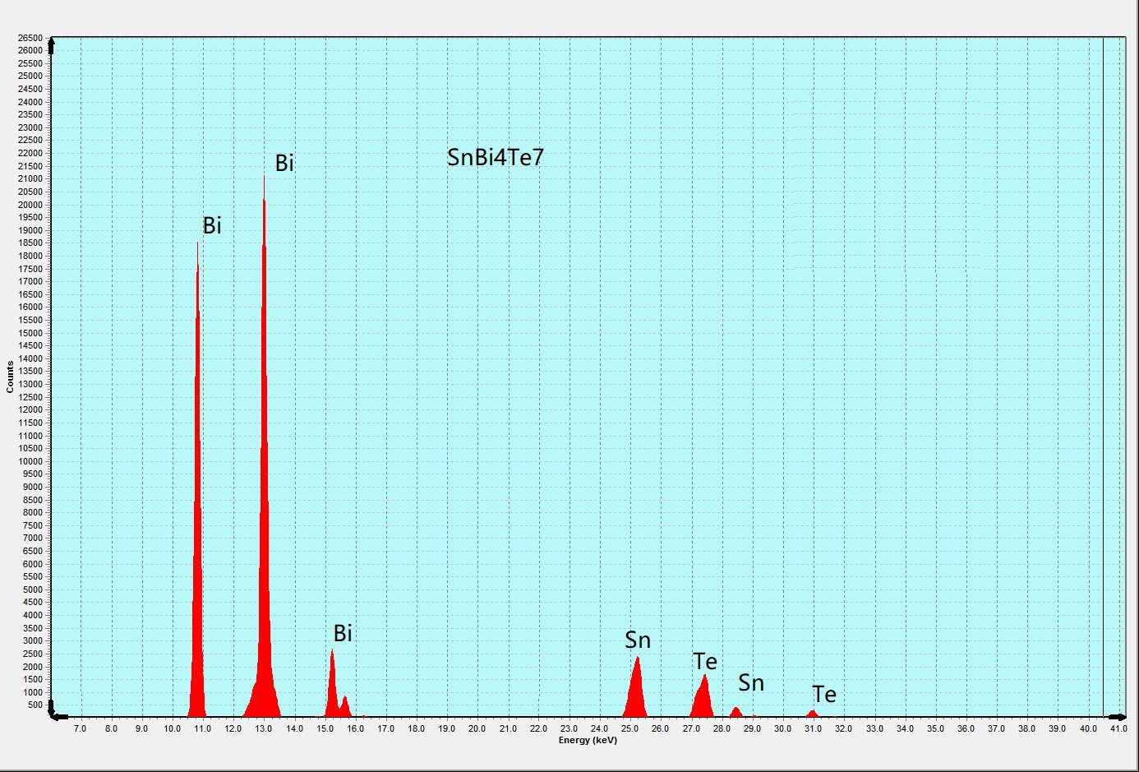Click the down arrow at Counts axis bottom
This screenshot has height=772, width=1139.
(x=52, y=707)
